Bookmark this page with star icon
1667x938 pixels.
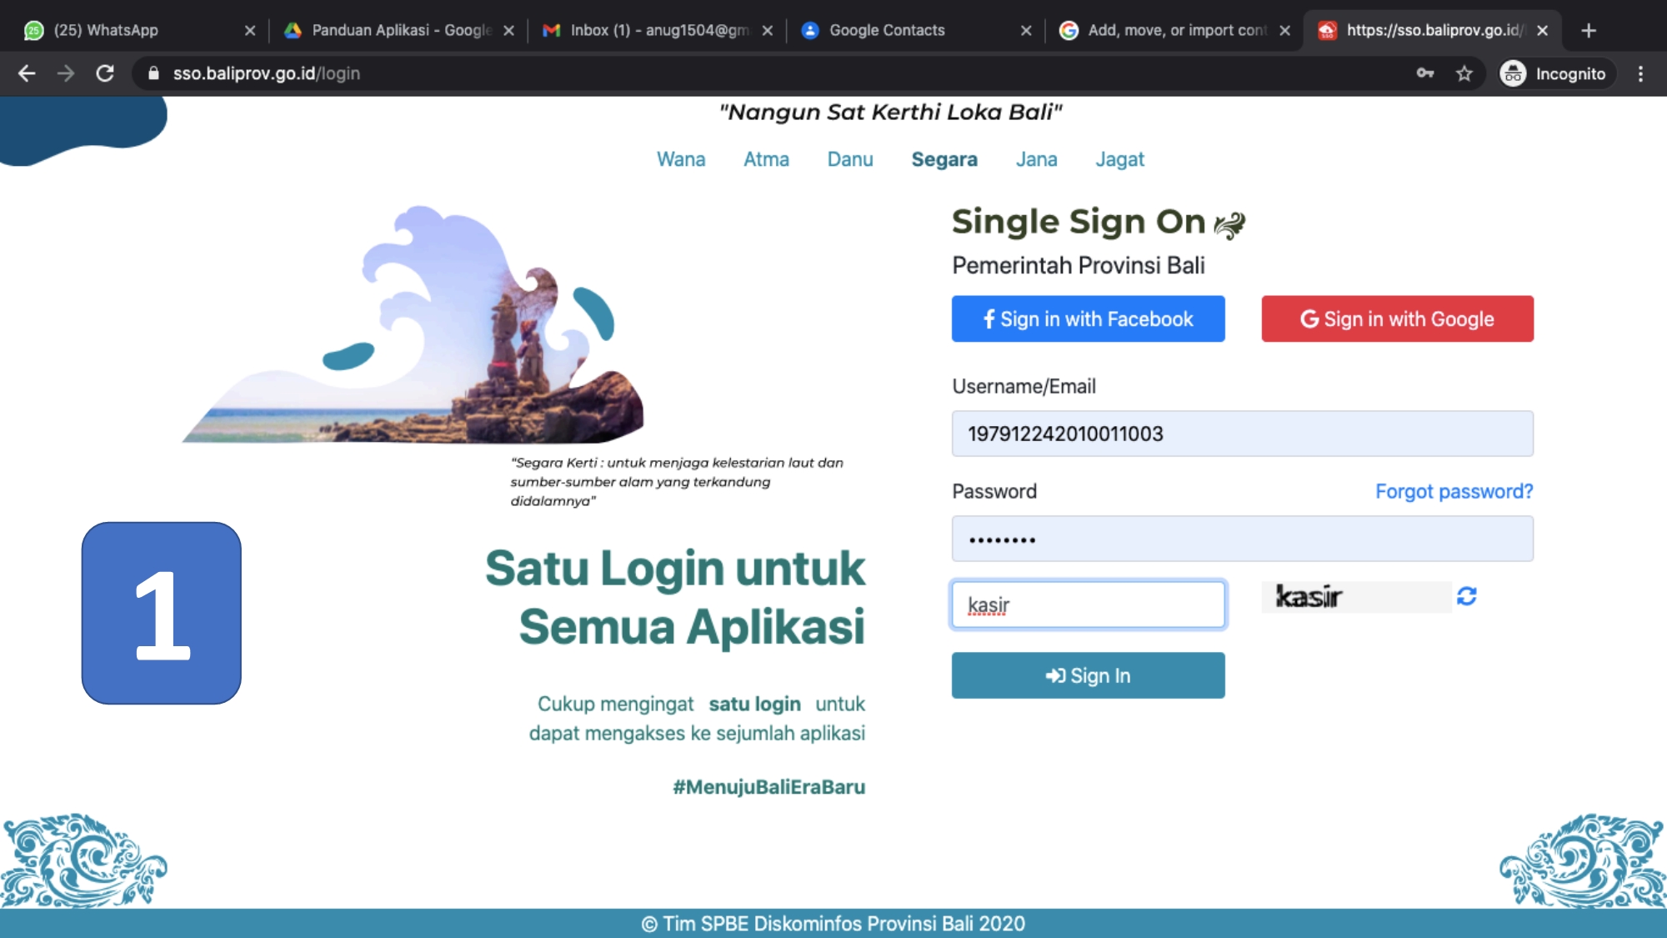[1464, 73]
